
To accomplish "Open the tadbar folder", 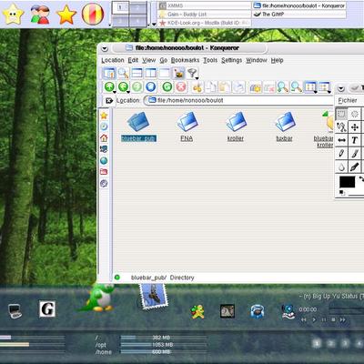I will (x=285, y=126).
